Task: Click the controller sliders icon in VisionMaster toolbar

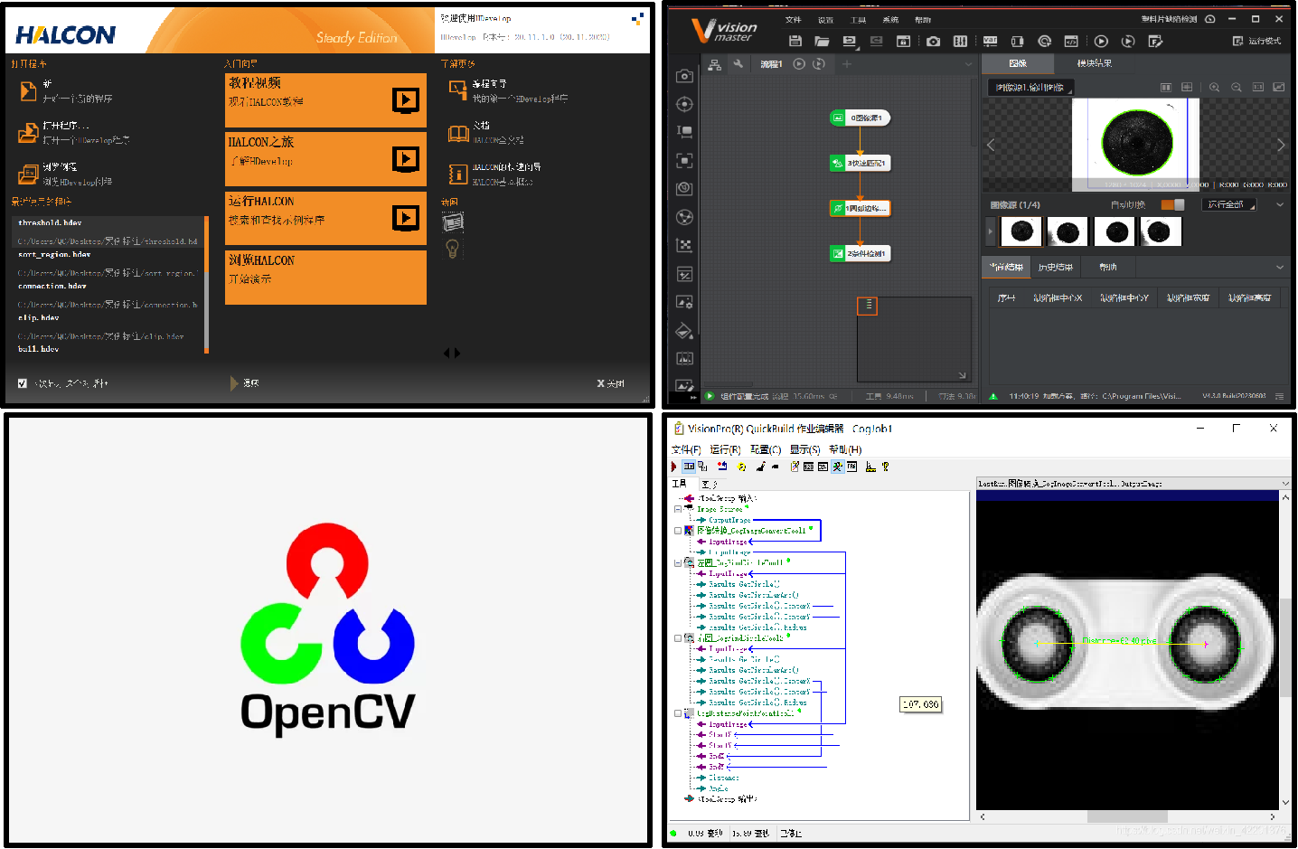Action: click(x=960, y=41)
